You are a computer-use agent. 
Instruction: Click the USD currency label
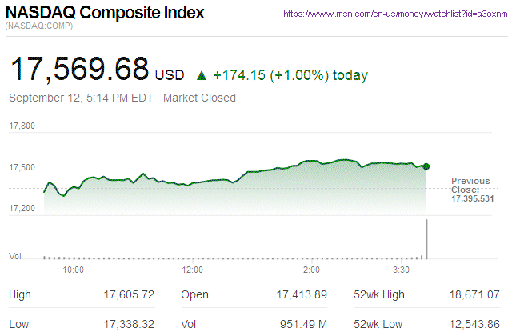[170, 75]
